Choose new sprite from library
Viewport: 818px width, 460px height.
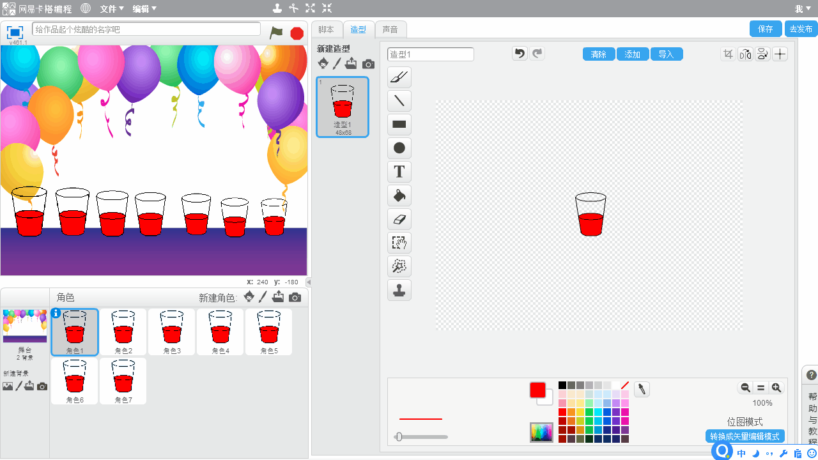[249, 296]
